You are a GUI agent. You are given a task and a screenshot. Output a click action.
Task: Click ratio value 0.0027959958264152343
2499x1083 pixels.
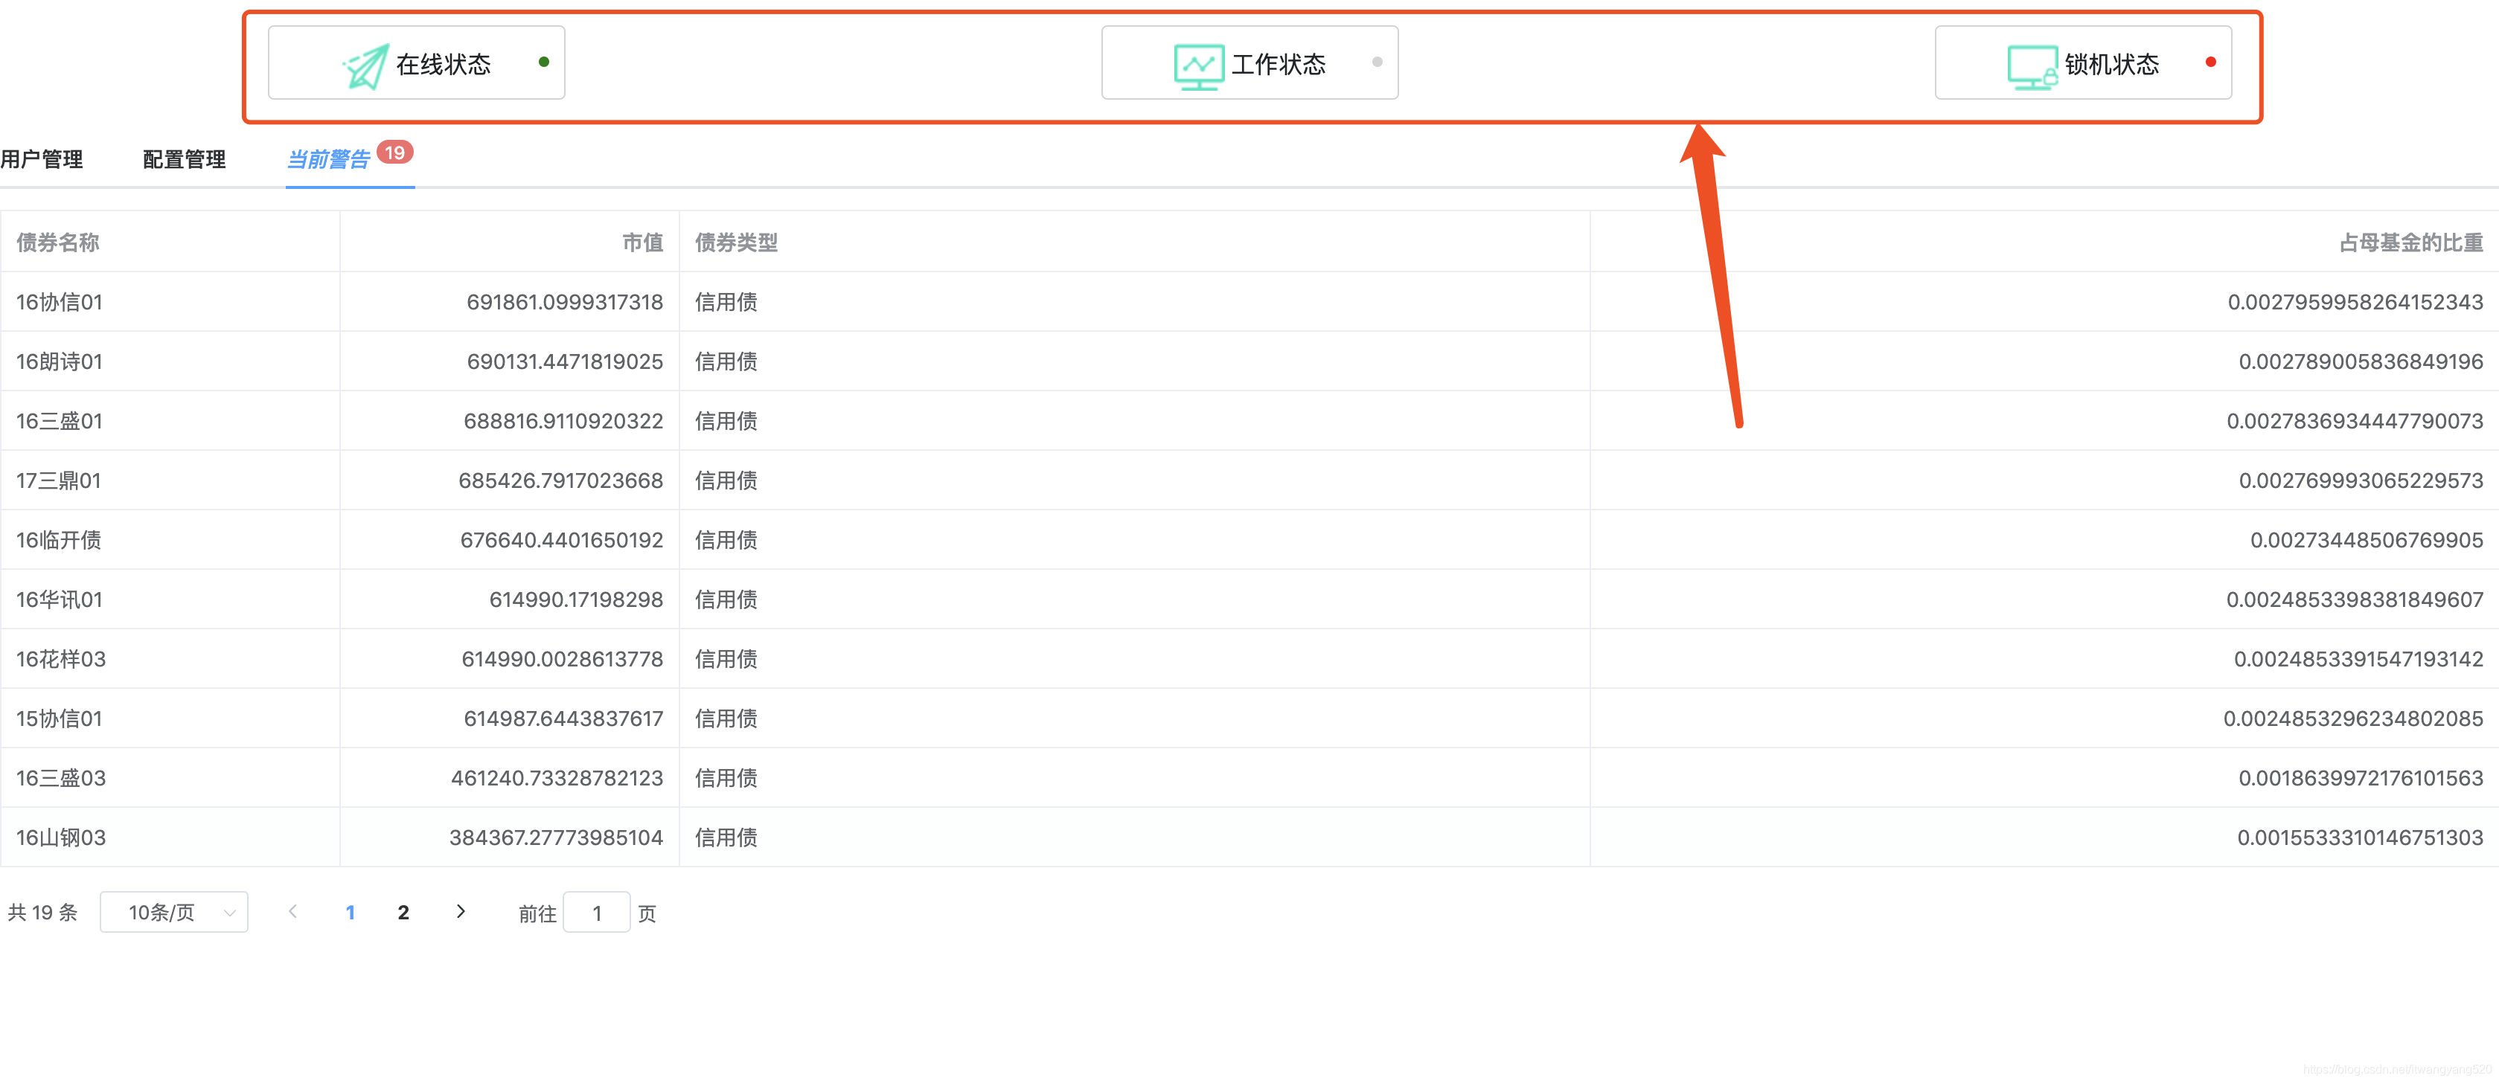[2355, 301]
